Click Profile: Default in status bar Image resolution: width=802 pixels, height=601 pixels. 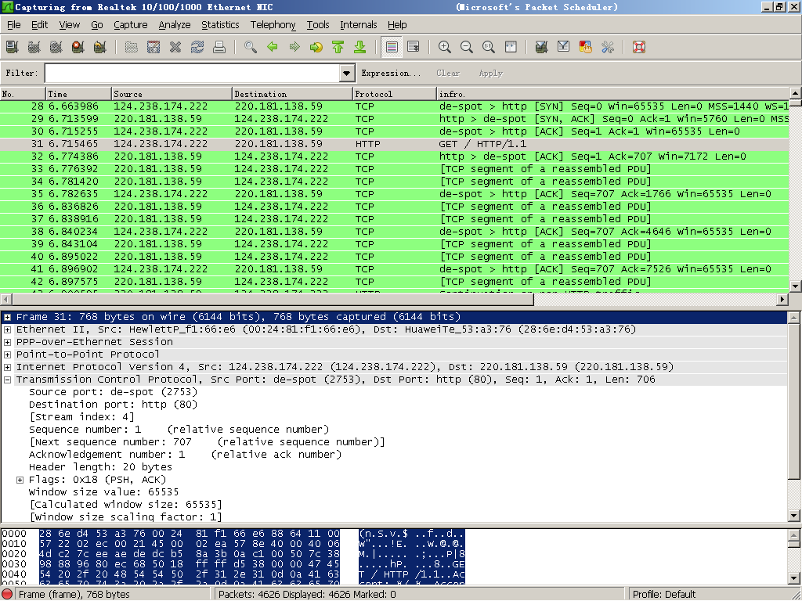(664, 595)
